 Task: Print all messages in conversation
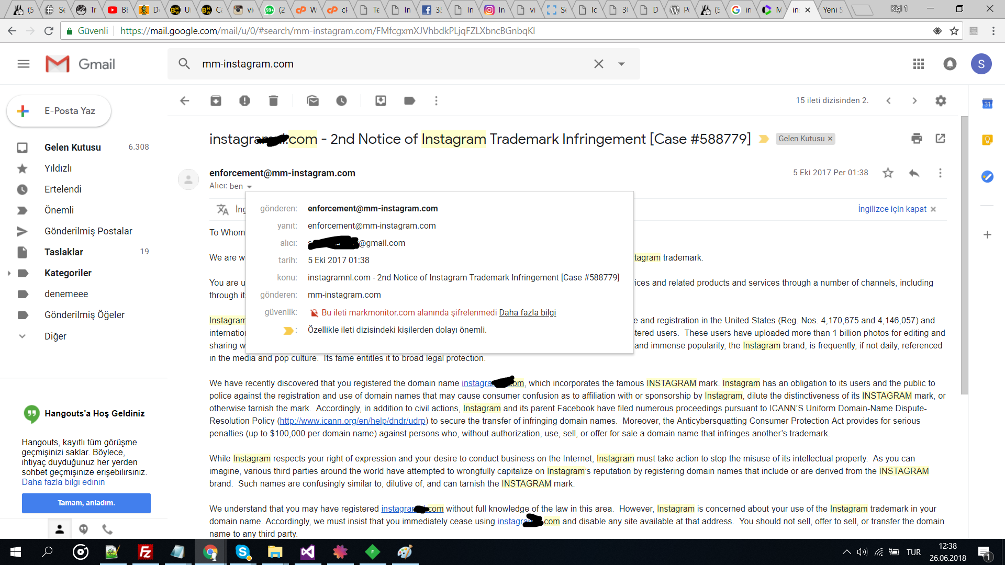pyautogui.click(x=917, y=139)
